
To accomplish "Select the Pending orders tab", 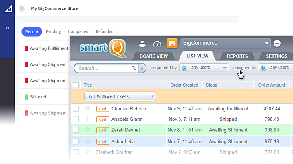I will [53, 31].
